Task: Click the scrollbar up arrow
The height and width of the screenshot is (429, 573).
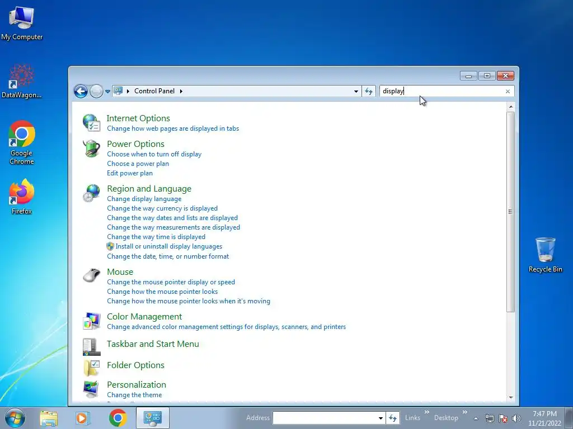Action: coord(510,107)
